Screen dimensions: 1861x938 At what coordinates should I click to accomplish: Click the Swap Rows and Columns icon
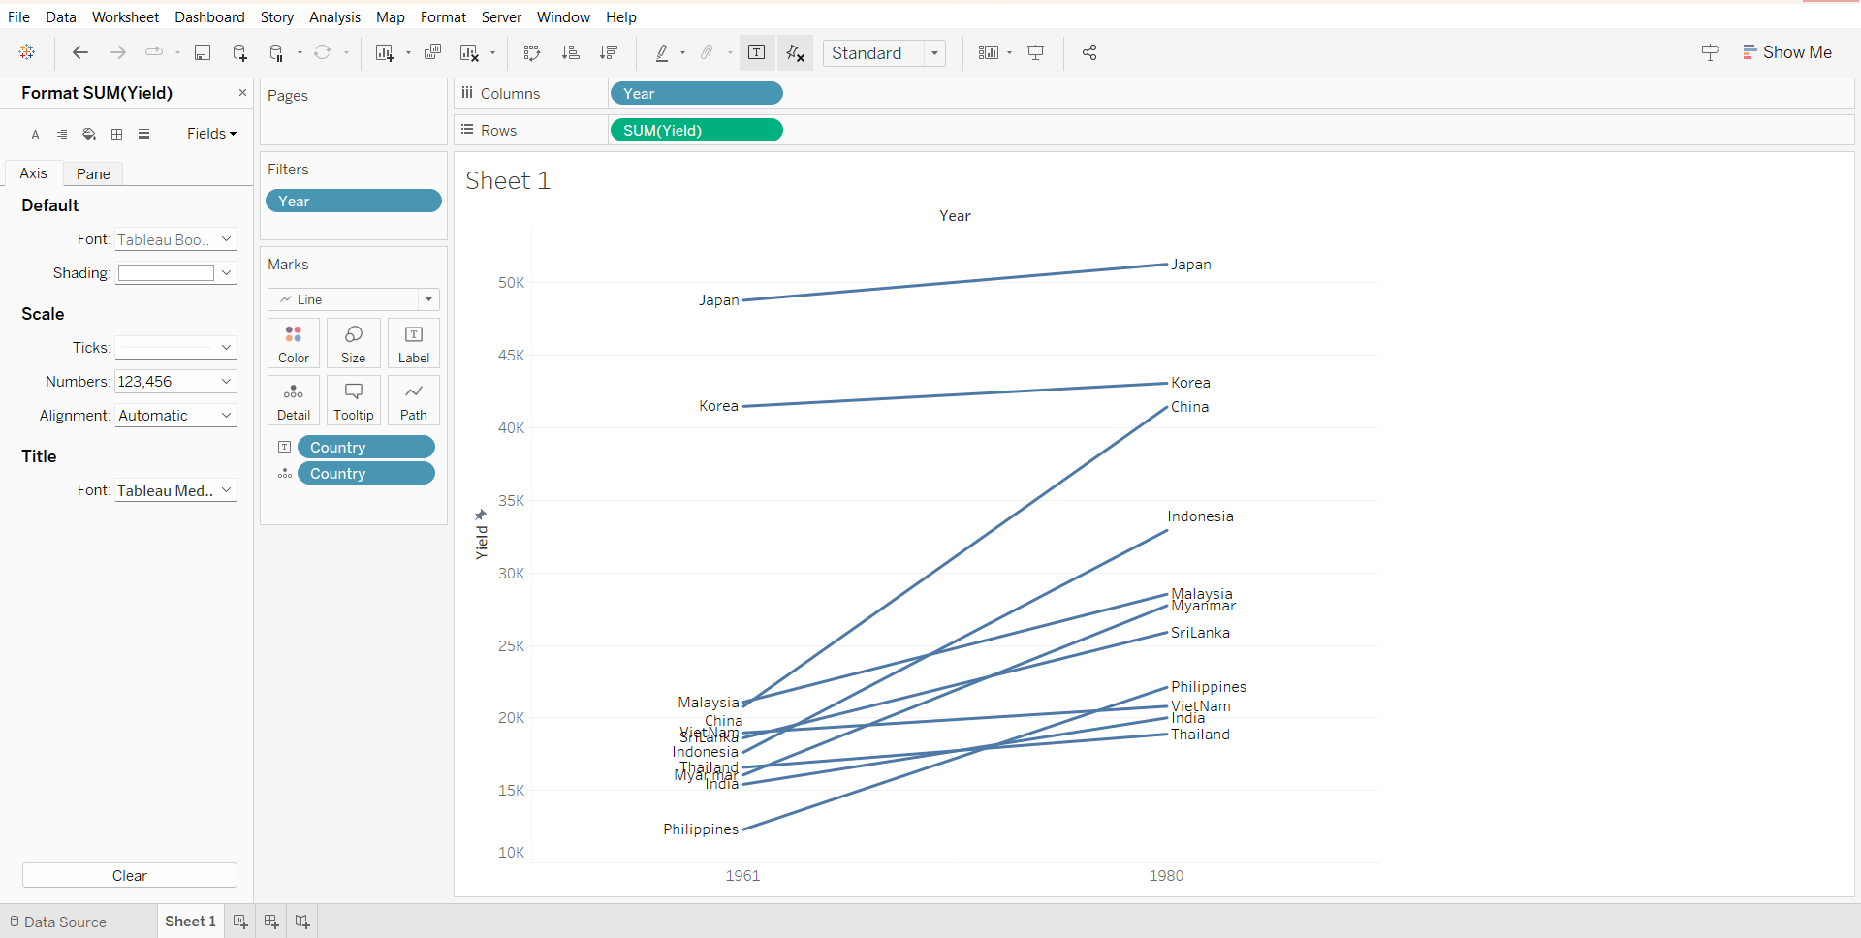pos(531,53)
